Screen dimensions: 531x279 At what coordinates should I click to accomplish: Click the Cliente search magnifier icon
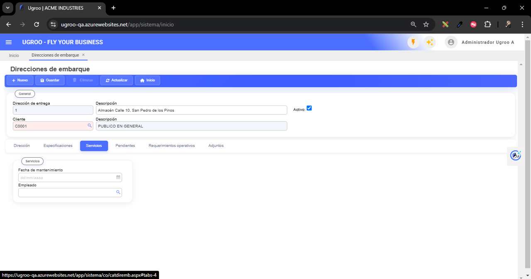click(89, 126)
